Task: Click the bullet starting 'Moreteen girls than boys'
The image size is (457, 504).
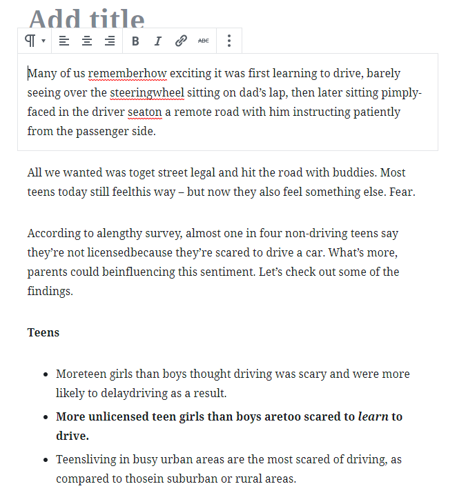Action: [x=233, y=383]
